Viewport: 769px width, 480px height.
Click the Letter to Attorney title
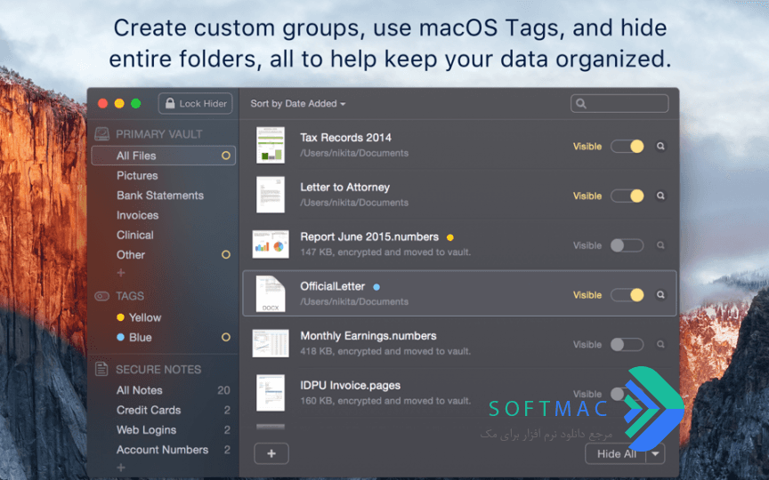coord(344,187)
